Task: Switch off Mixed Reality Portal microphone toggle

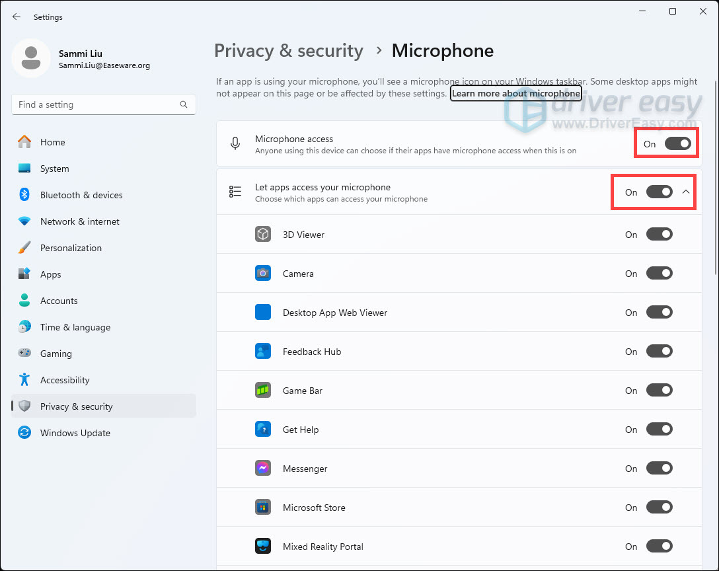Action: pyautogui.click(x=660, y=547)
